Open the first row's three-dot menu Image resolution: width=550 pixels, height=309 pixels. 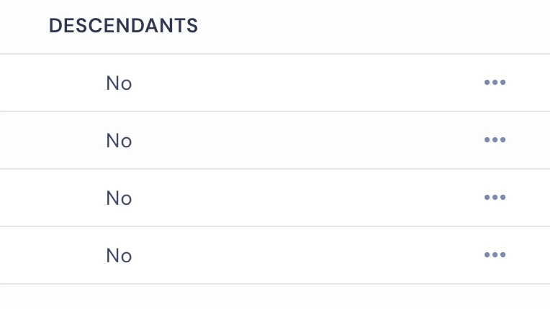(495, 83)
